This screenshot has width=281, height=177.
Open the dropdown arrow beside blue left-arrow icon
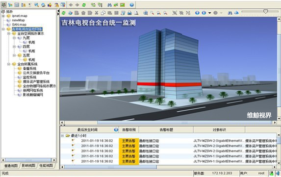pos(209,13)
